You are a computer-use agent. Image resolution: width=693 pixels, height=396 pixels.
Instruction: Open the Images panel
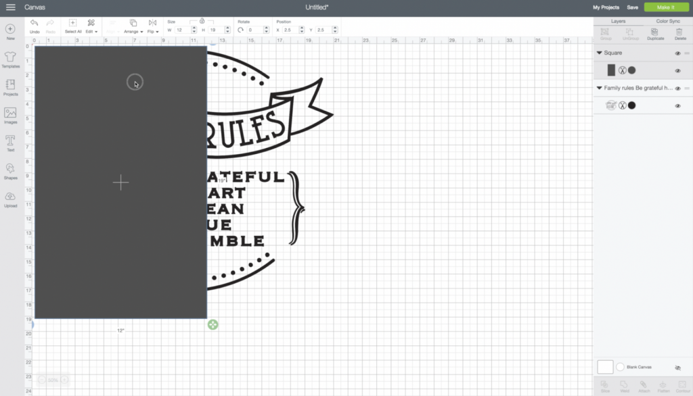point(10,116)
